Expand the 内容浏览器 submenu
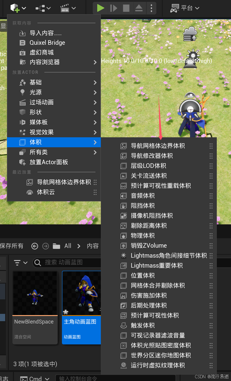Image resolution: width=231 pixels, height=381 pixels. [x=54, y=62]
